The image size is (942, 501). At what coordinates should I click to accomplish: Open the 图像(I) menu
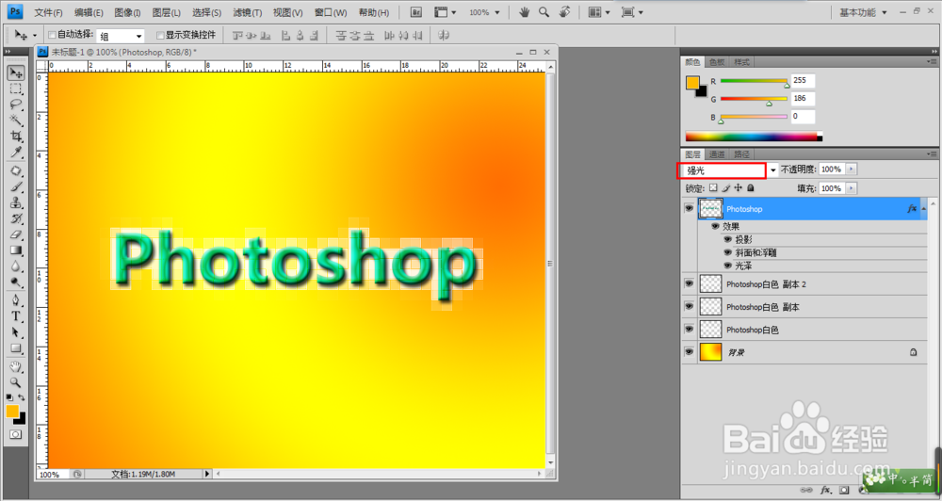click(127, 12)
